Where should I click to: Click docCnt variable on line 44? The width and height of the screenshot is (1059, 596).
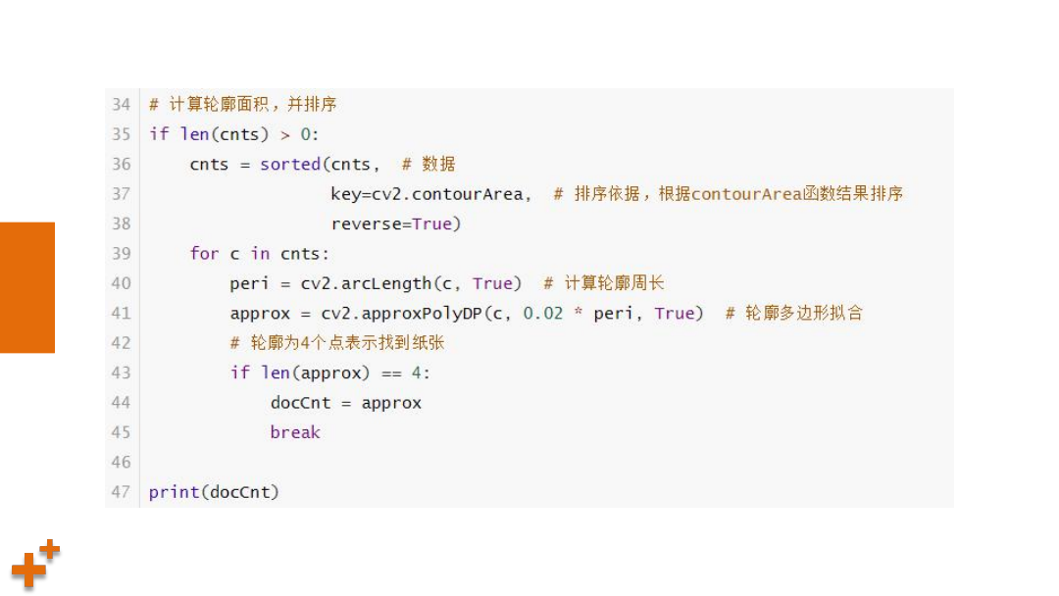pyautogui.click(x=301, y=403)
